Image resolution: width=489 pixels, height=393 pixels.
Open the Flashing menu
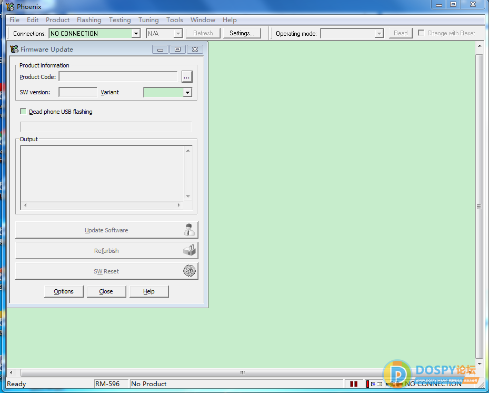point(89,19)
